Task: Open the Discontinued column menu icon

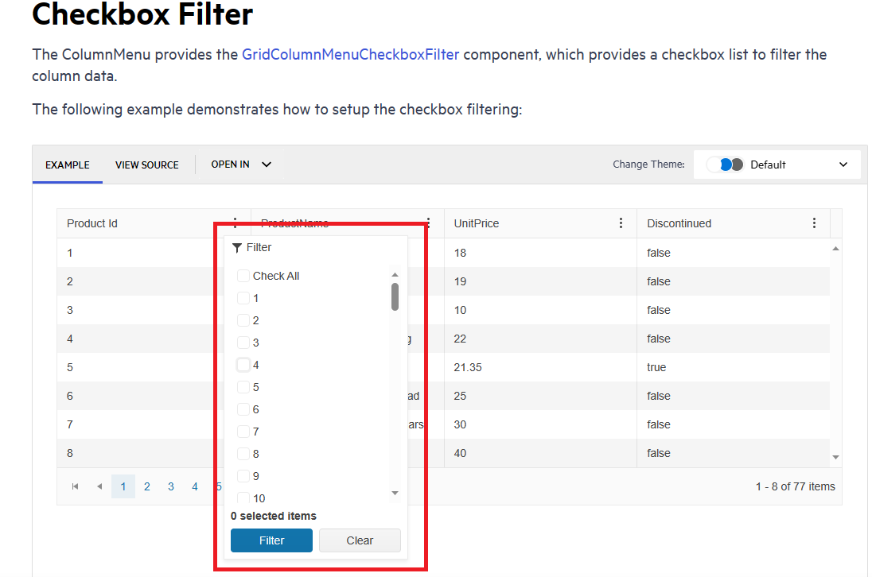Action: pos(814,223)
